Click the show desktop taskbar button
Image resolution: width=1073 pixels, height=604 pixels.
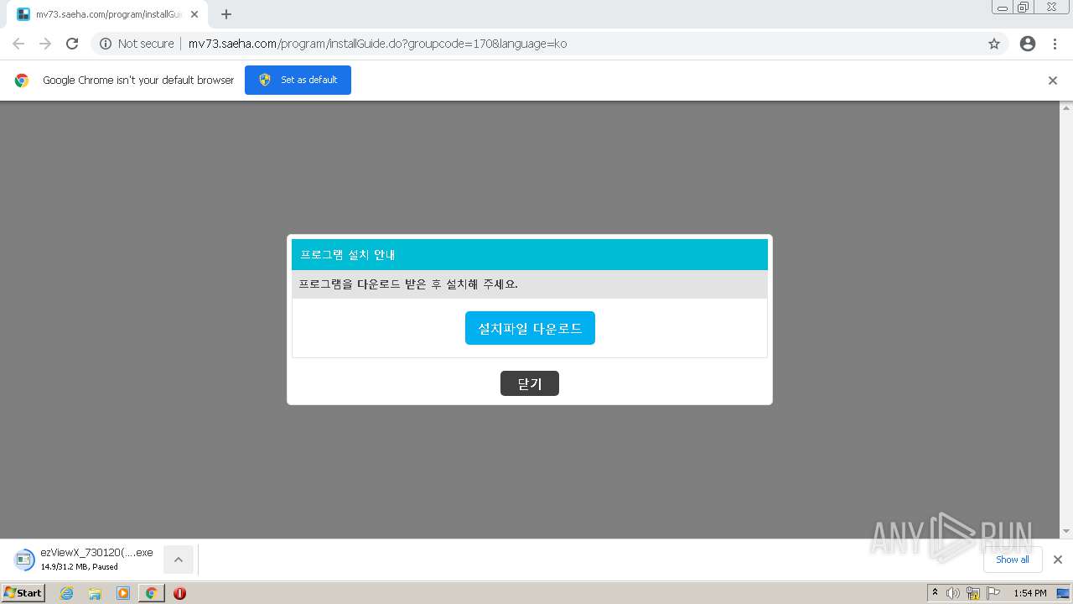(x=1063, y=593)
